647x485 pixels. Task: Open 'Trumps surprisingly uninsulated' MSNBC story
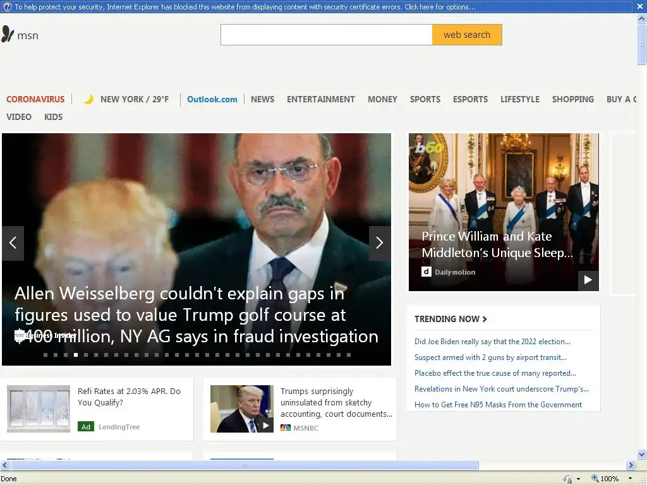(x=336, y=402)
